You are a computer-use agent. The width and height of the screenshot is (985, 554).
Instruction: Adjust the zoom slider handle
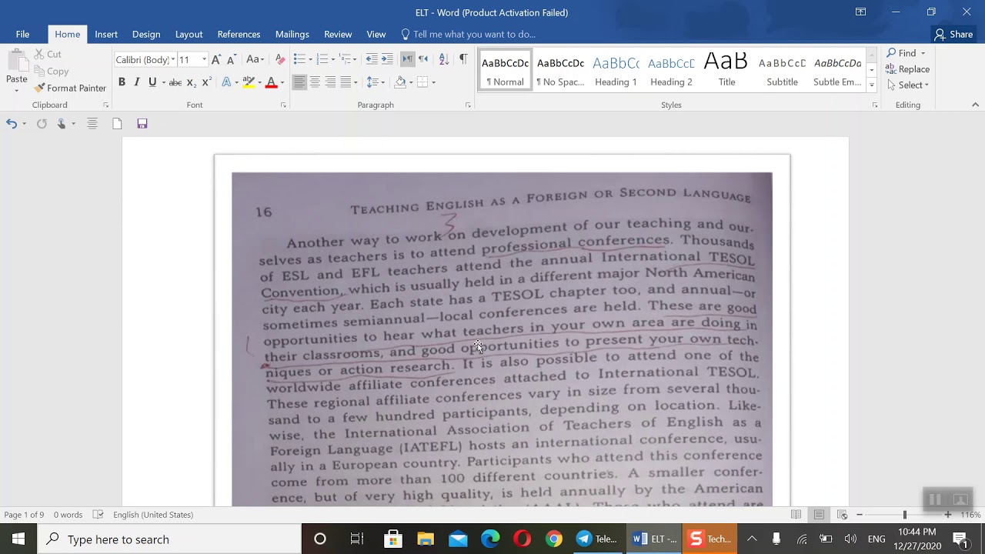[x=905, y=515]
